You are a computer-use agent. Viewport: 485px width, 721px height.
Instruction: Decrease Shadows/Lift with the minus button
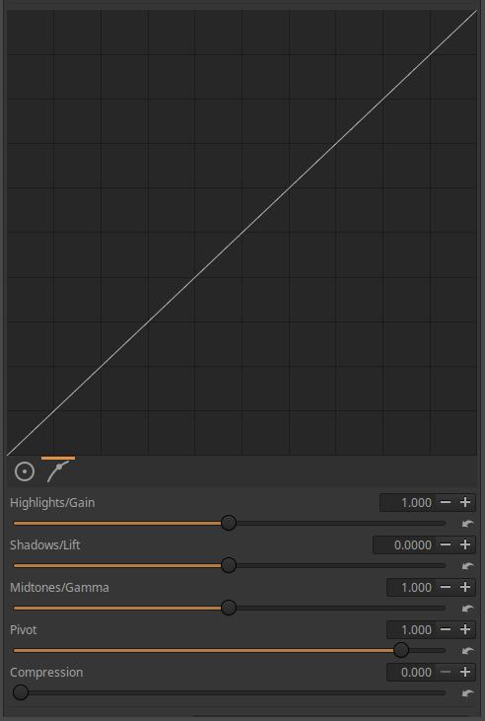[446, 544]
